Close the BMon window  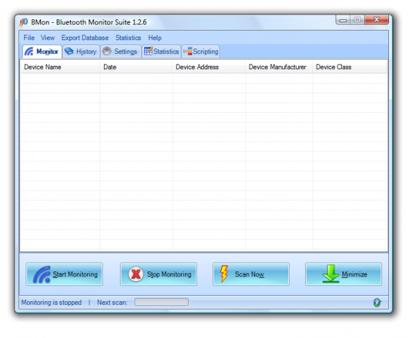pos(376,19)
